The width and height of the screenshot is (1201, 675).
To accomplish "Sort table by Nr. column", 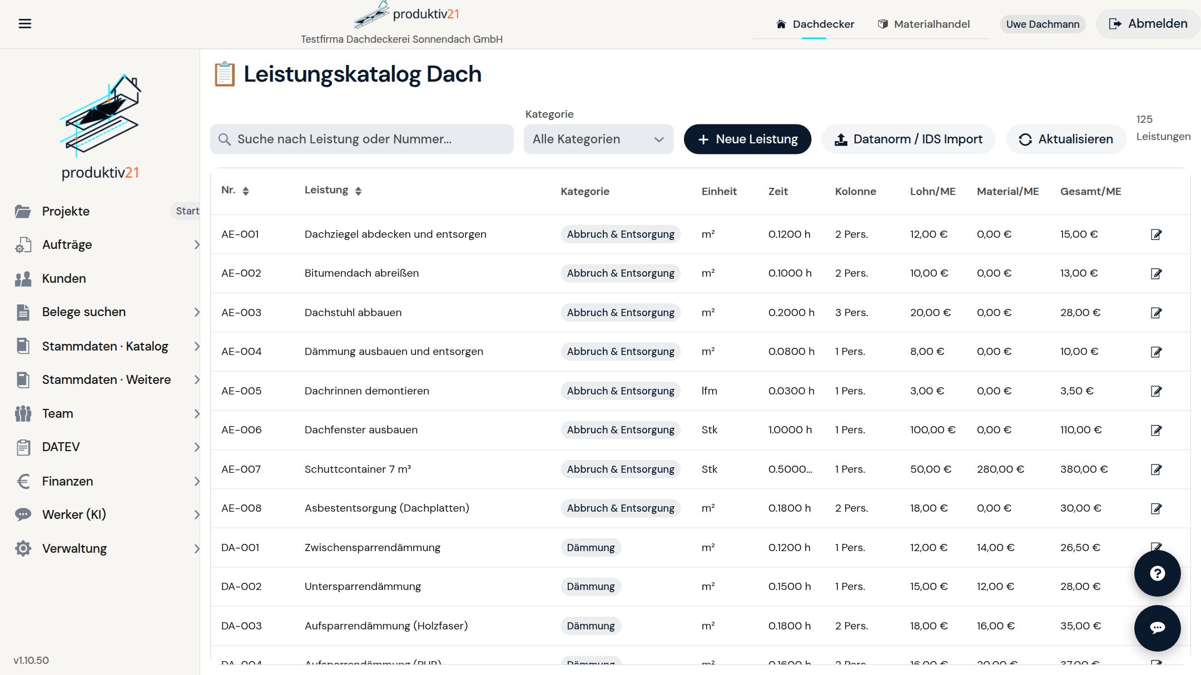I will [245, 191].
